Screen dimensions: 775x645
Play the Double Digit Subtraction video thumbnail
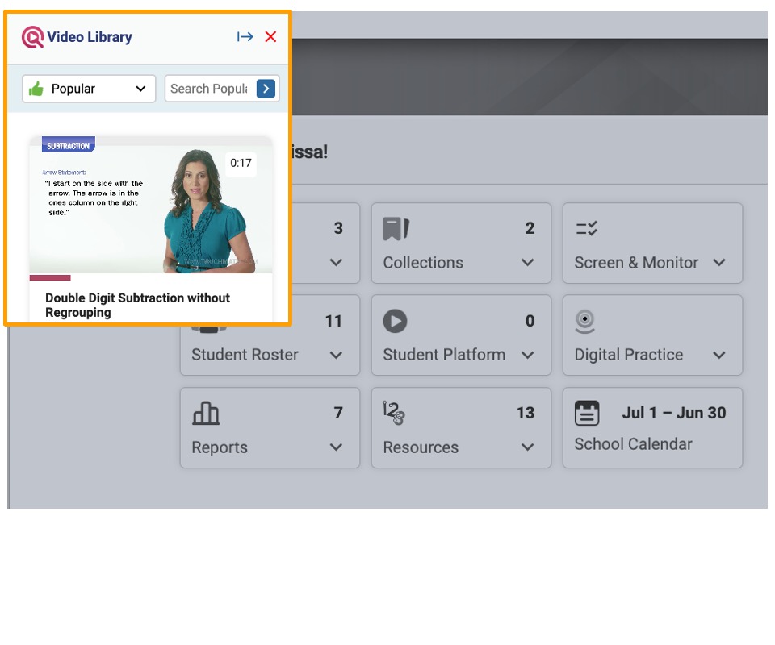(x=151, y=205)
